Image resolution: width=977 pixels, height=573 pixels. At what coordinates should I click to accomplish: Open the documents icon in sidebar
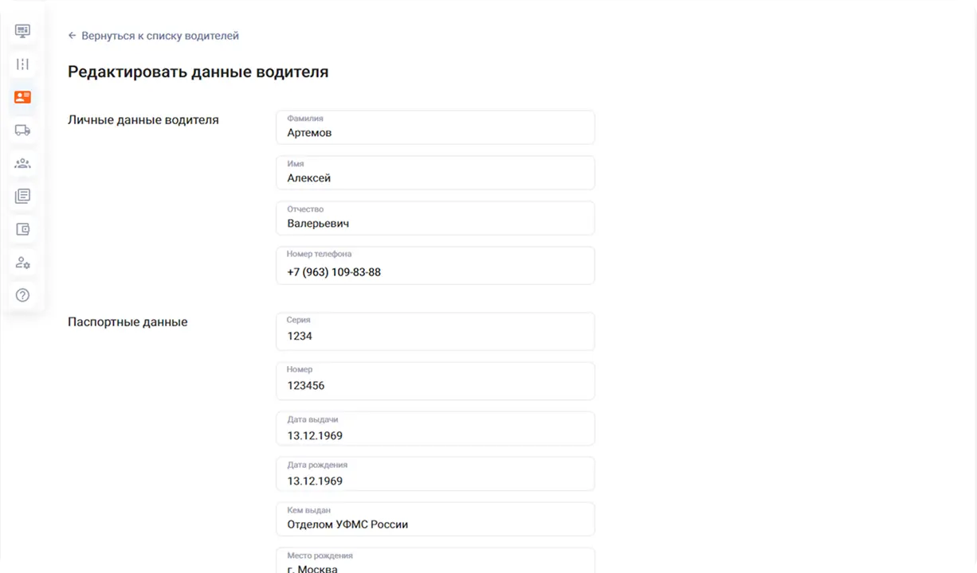(x=22, y=196)
